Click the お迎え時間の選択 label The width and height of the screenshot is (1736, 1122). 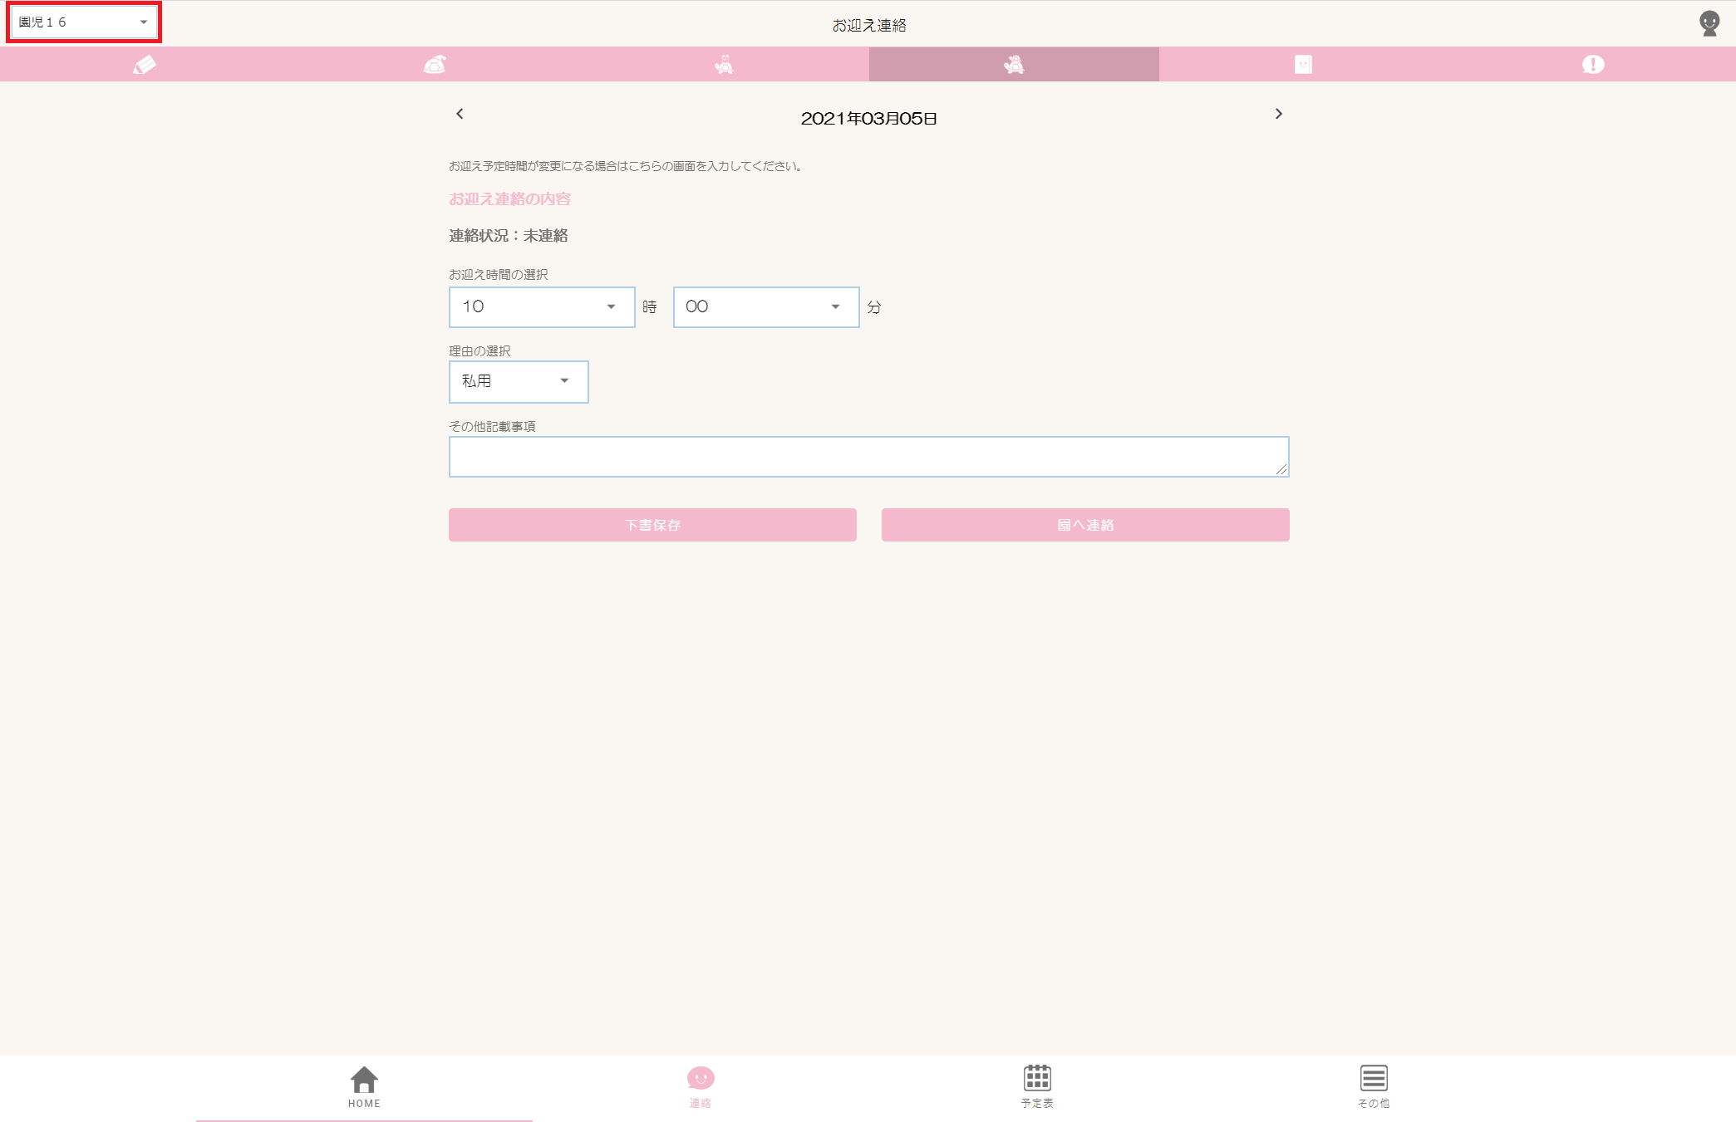[499, 275]
